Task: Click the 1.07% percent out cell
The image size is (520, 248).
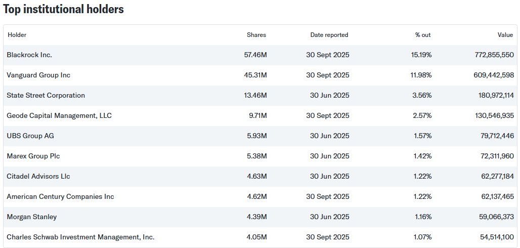Action: pos(423,237)
